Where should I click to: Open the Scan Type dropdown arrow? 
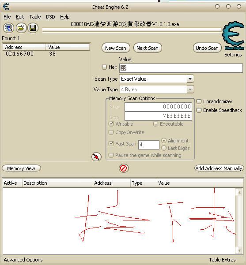(190, 79)
